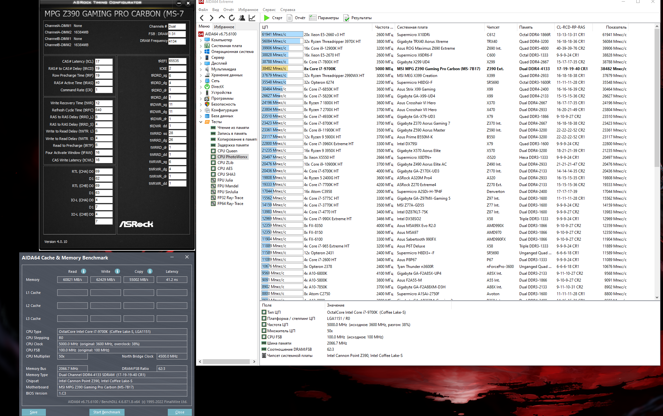Toggle the CPU FSB field checkbox

click(264, 337)
